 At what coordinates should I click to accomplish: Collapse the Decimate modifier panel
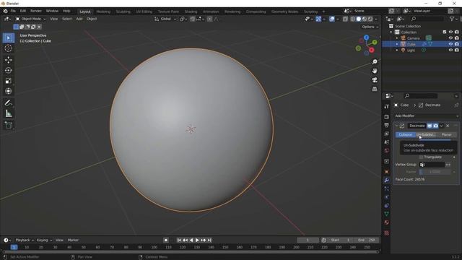(396, 126)
